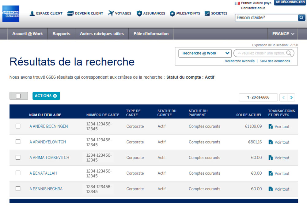Click the STATUT DU PAIEMENT column header
The image size is (307, 212).
(x=198, y=113)
